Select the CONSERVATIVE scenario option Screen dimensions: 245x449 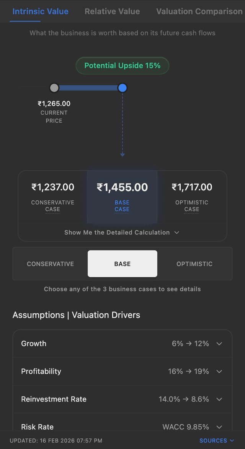click(x=50, y=264)
